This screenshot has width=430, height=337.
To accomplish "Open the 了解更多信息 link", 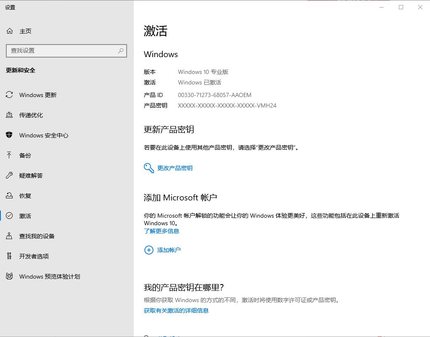I will coord(162,231).
